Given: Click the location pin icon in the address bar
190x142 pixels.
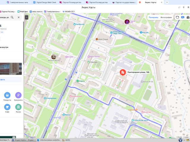Looking at the screenshot, I should [x=184, y=7].
